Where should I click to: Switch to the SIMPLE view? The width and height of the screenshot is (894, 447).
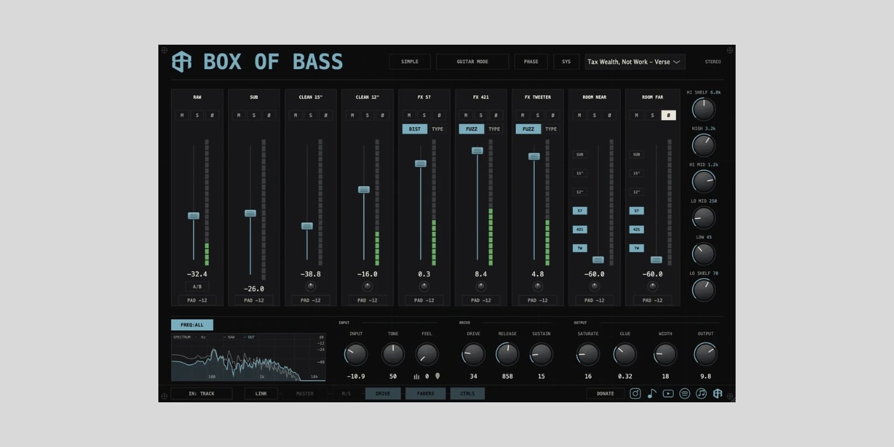tap(410, 62)
